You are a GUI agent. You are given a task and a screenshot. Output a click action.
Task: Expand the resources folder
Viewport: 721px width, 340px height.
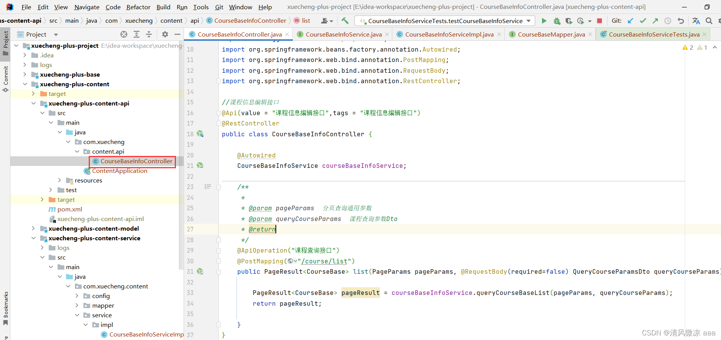[59, 180]
